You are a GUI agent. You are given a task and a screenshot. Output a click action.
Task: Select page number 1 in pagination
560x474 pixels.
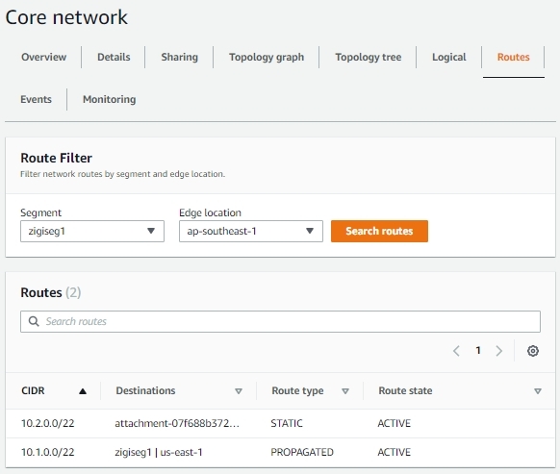(x=478, y=351)
